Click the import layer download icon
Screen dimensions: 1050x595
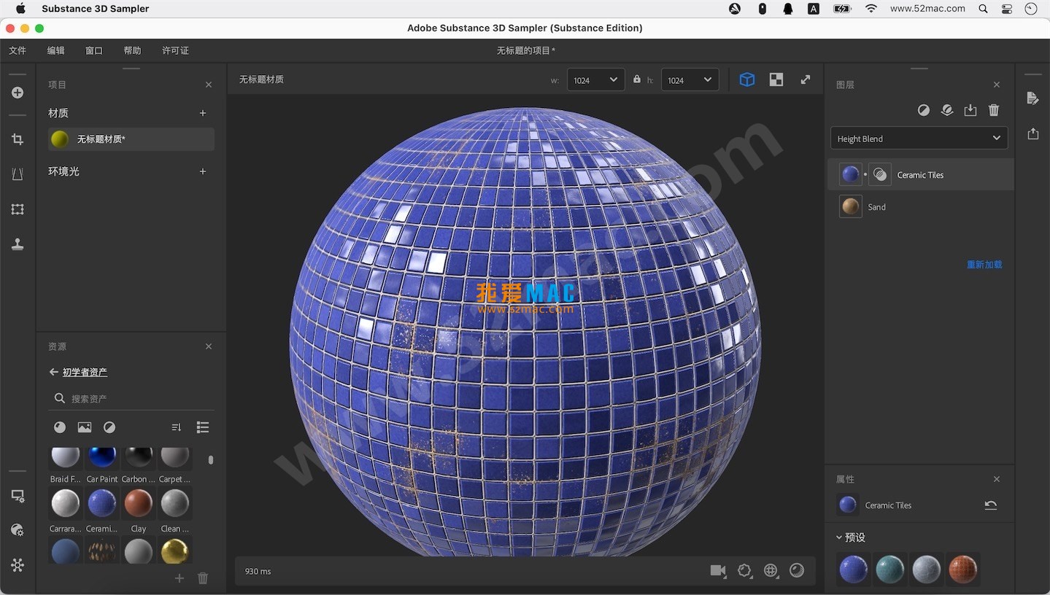coord(970,110)
